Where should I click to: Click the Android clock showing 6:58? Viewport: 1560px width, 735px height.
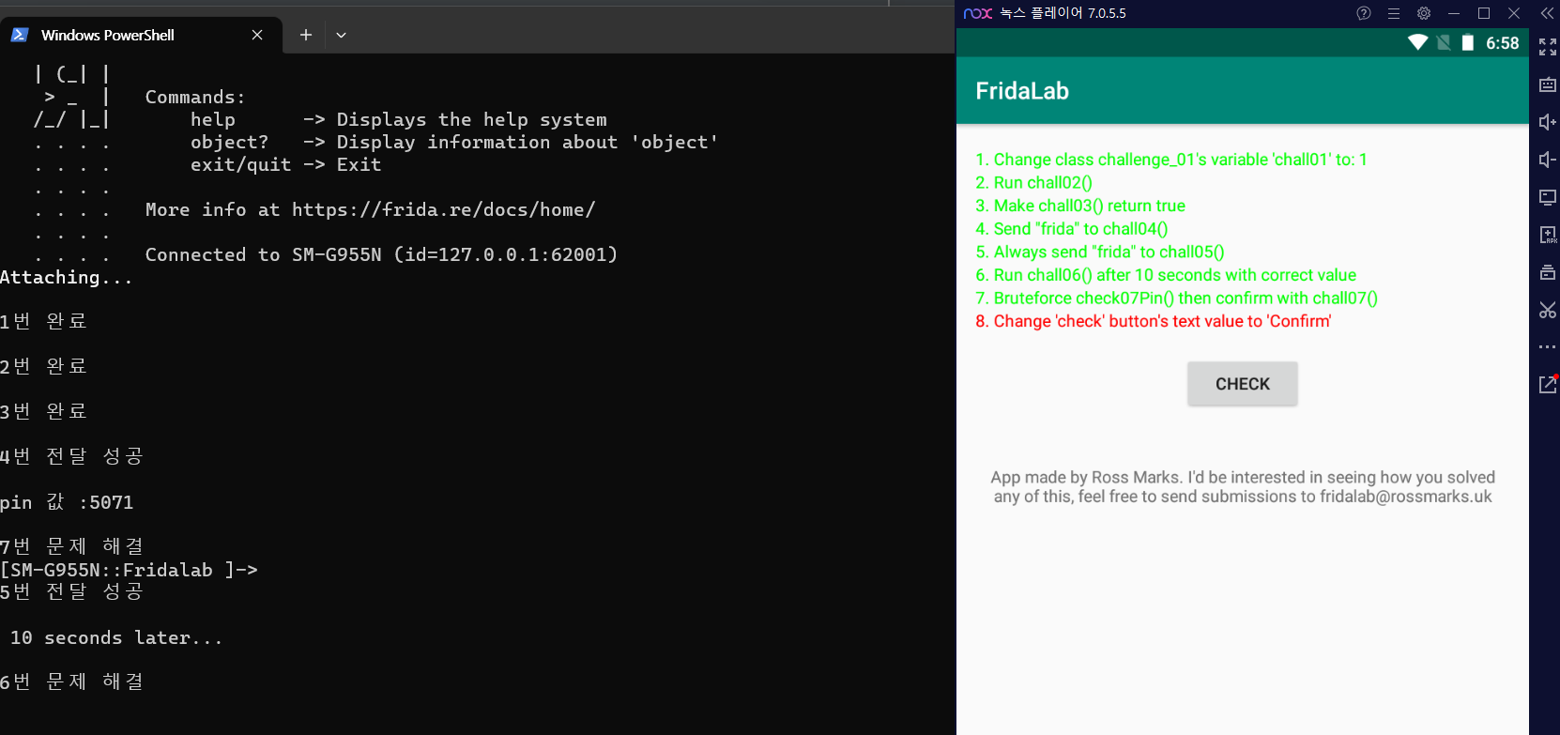[1502, 43]
